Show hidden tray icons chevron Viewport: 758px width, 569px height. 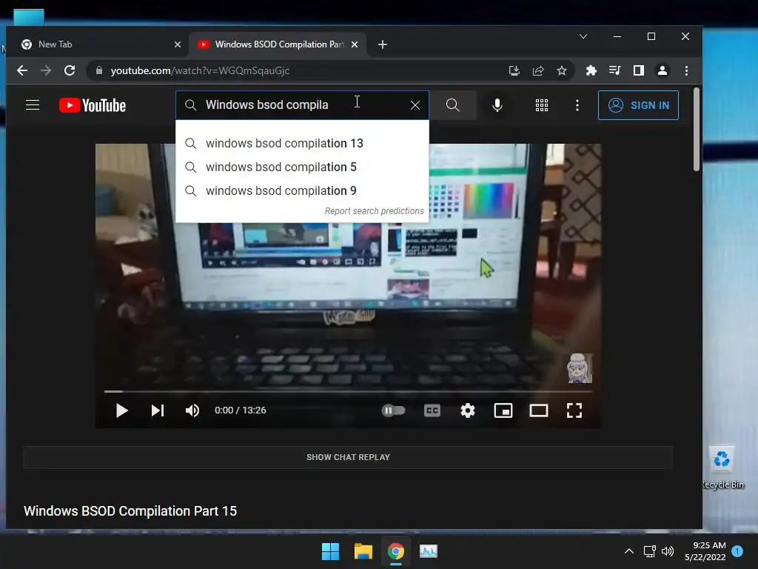click(x=629, y=551)
